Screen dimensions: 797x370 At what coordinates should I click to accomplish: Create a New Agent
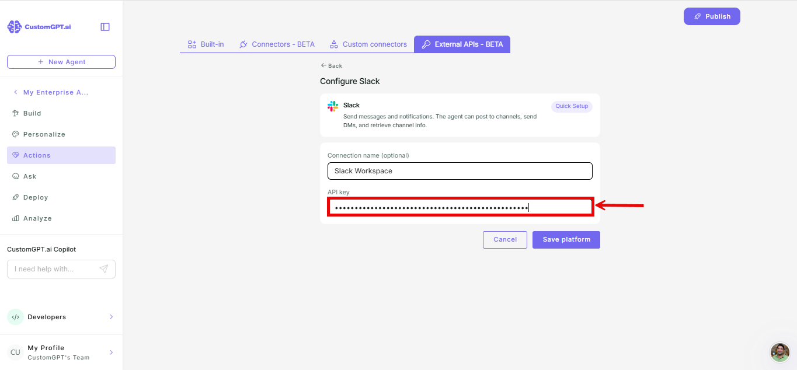pyautogui.click(x=61, y=62)
